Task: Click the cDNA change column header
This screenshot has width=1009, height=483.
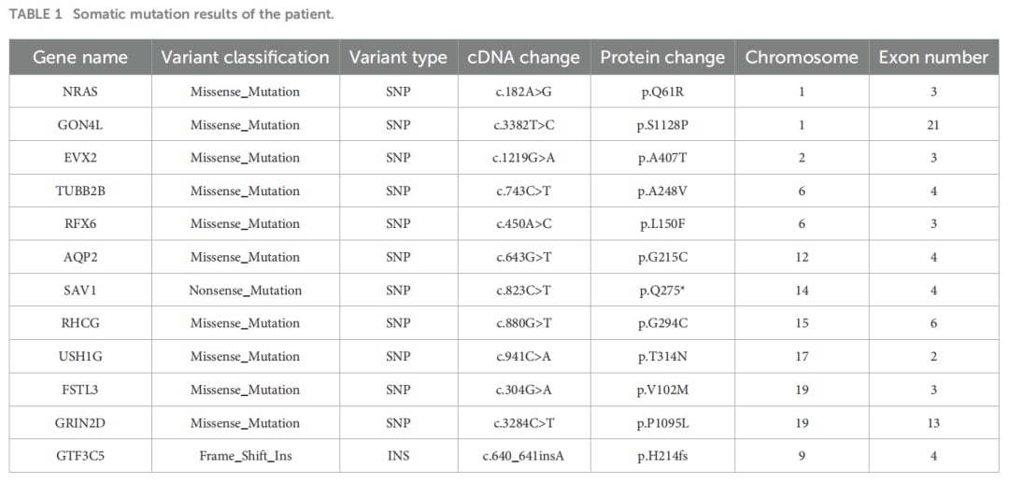Action: 523,57
